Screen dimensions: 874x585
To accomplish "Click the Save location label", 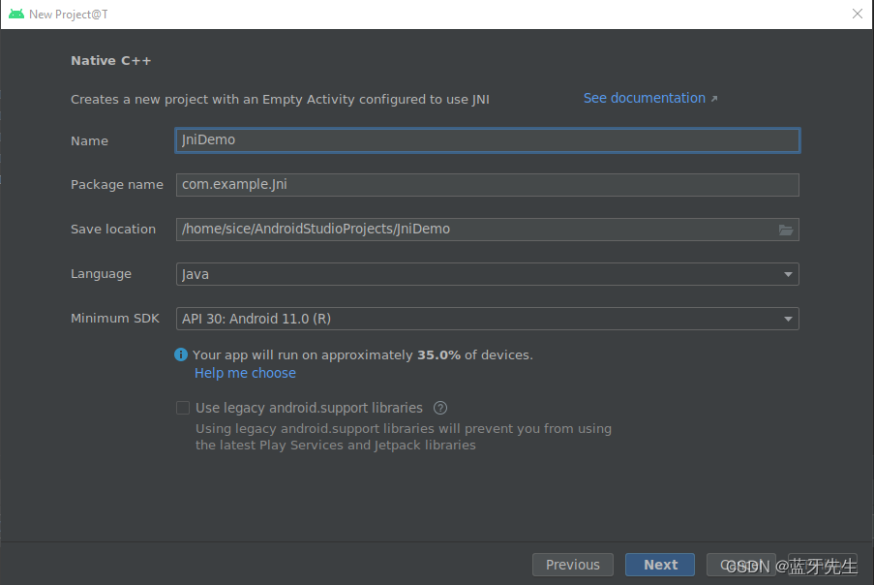I will point(113,230).
